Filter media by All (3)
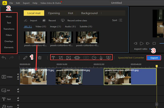This screenshot has width=164, height=108. (x=28, y=26)
